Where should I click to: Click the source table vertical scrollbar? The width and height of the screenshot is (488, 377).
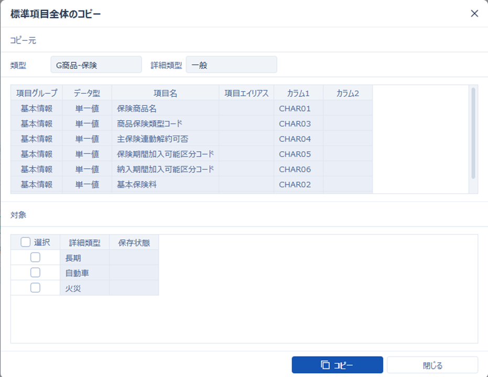pyautogui.click(x=473, y=134)
